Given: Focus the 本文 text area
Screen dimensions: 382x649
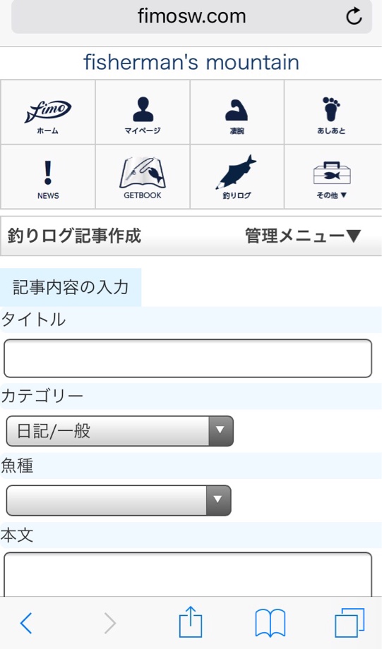Looking at the screenshot, I should coord(188,574).
